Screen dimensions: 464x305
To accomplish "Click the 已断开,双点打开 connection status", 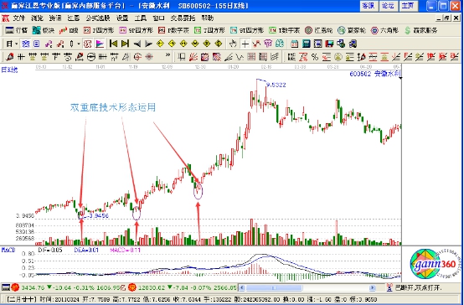I will 418,288.
